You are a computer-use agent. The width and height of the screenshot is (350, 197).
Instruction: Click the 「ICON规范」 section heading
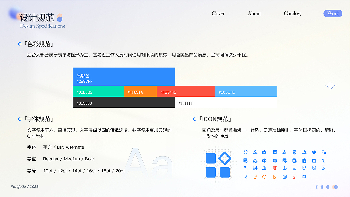[x=215, y=119]
